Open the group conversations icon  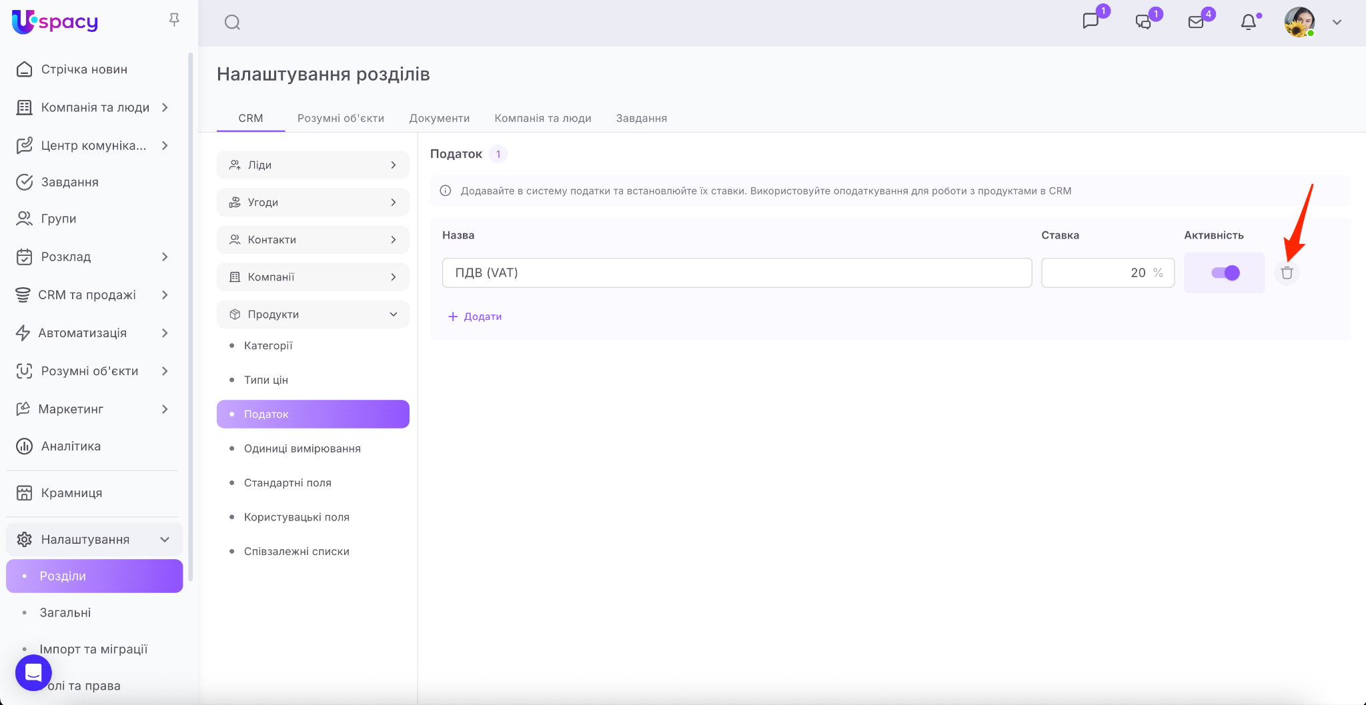pos(1143,23)
